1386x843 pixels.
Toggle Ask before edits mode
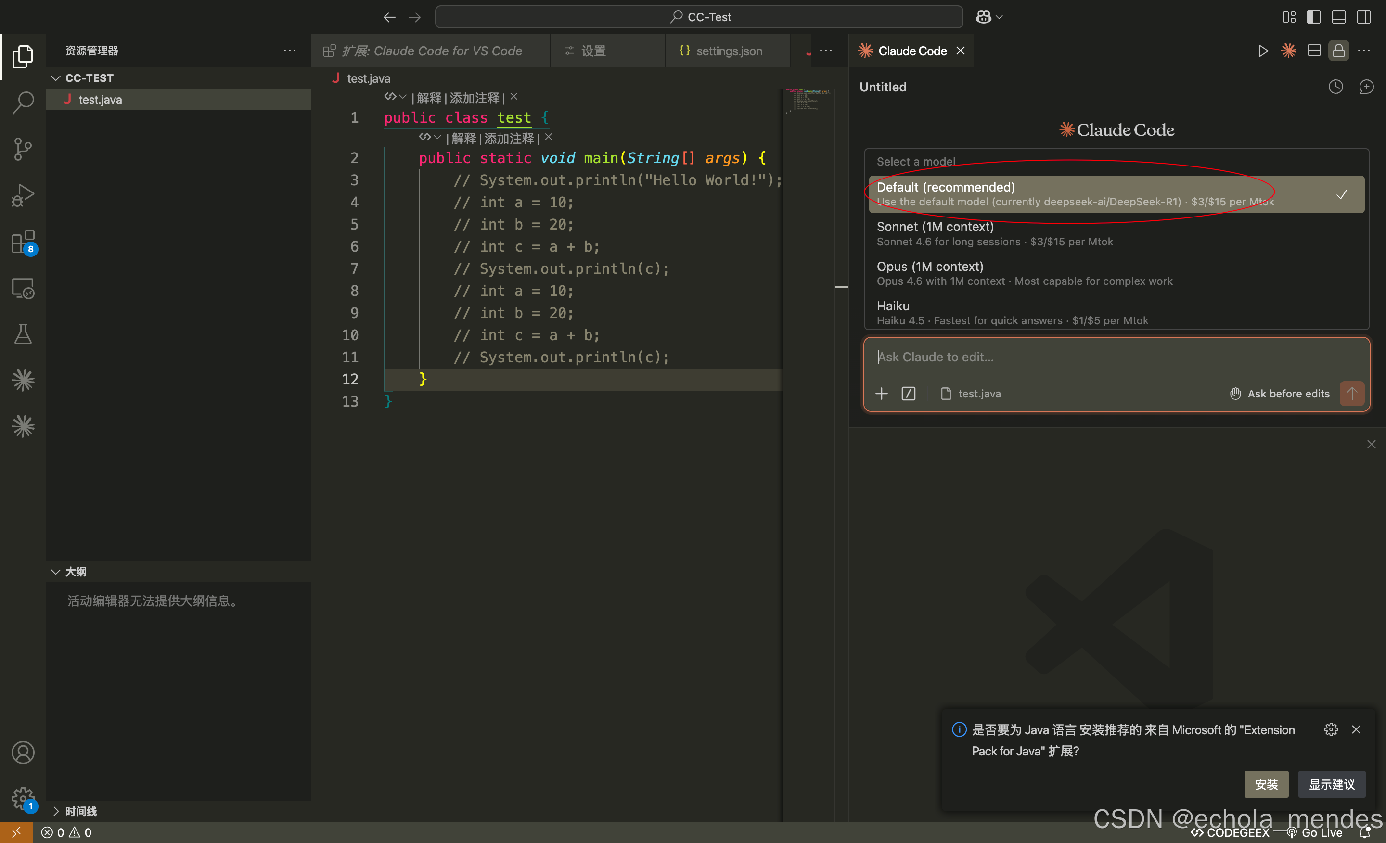(x=1280, y=394)
